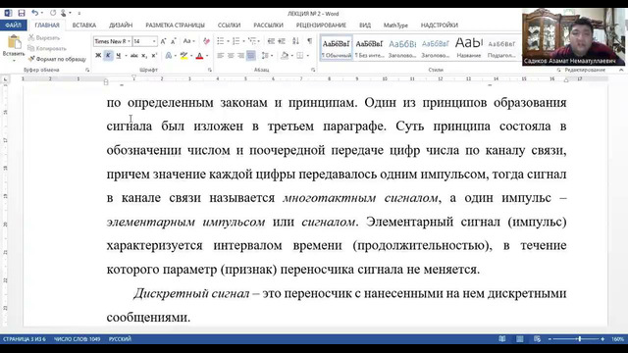Apply bulleted list
628x353 pixels.
coord(220,41)
